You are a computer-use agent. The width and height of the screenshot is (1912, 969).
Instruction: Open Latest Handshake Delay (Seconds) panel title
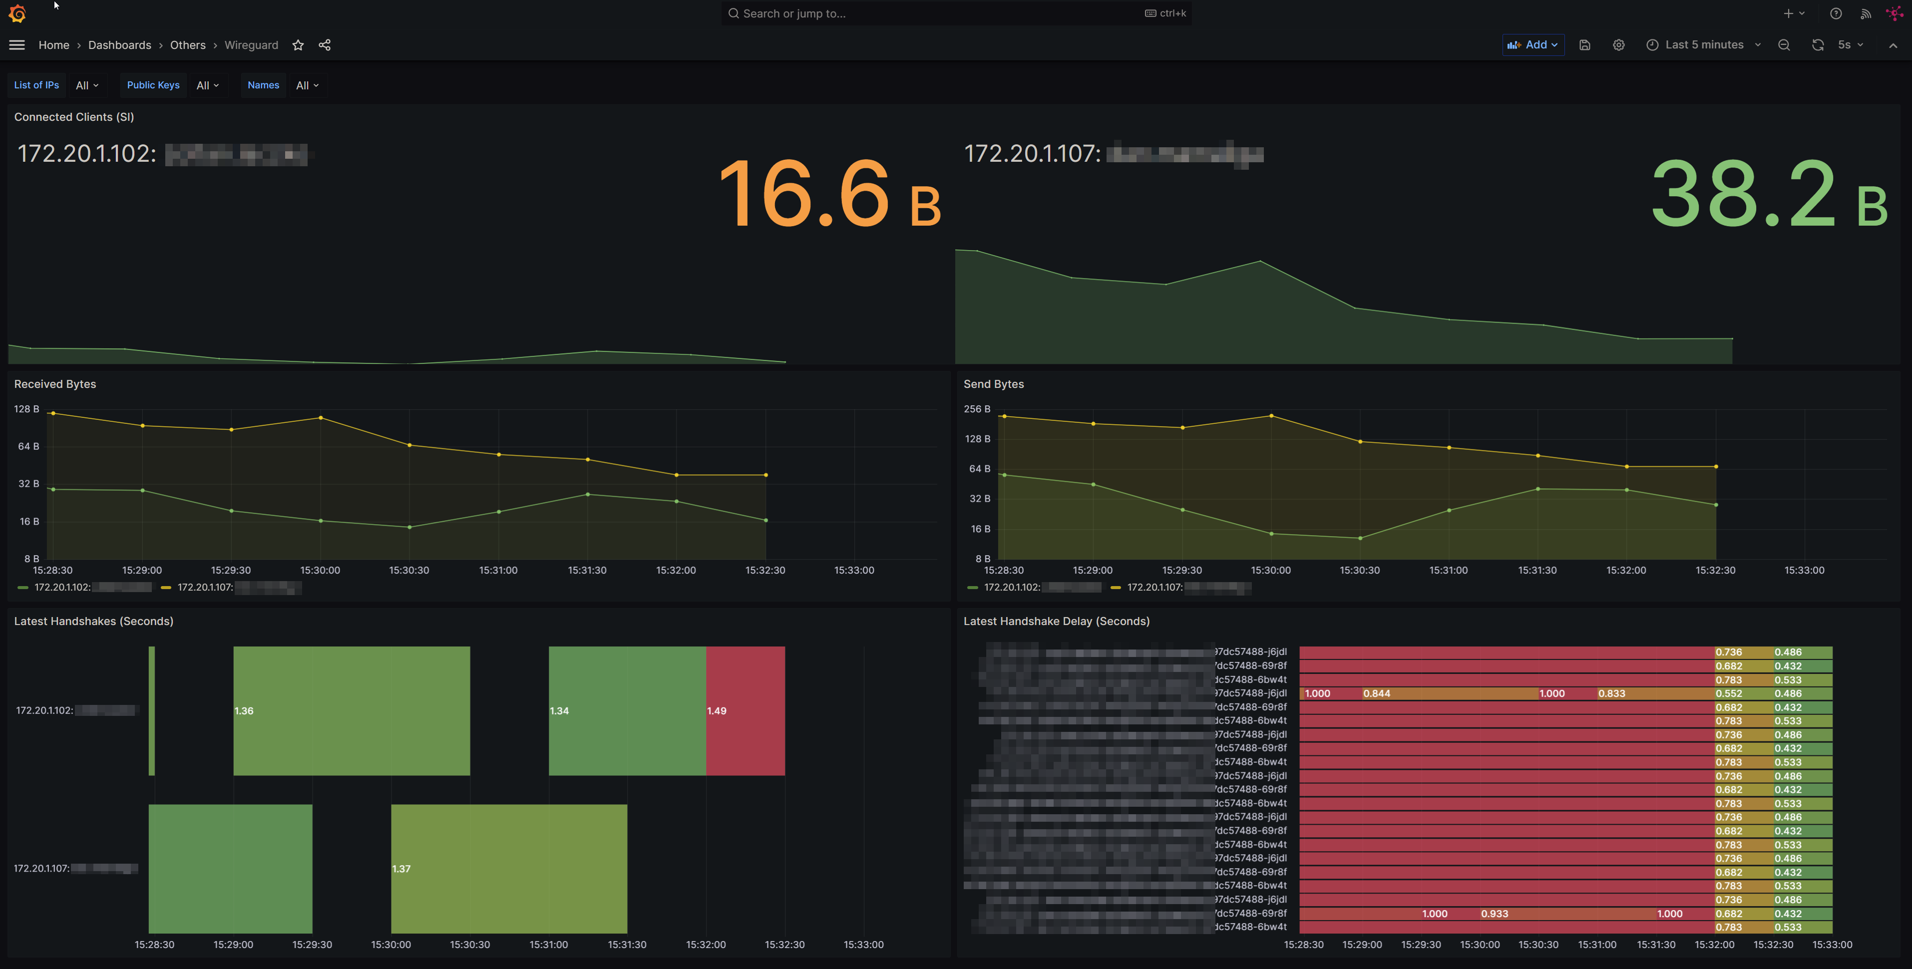pos(1056,621)
